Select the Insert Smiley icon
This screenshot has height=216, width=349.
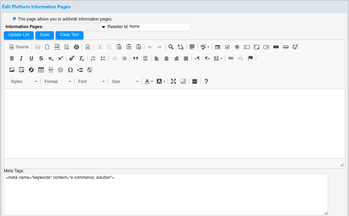click(x=60, y=70)
